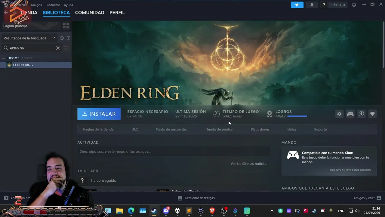Open Amigos y chat panel
This screenshot has width=385, height=217.
click(367, 198)
